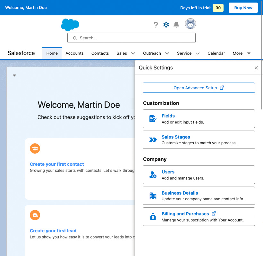Close the Quick Settings panel
The height and width of the screenshot is (256, 263).
pyautogui.click(x=256, y=68)
